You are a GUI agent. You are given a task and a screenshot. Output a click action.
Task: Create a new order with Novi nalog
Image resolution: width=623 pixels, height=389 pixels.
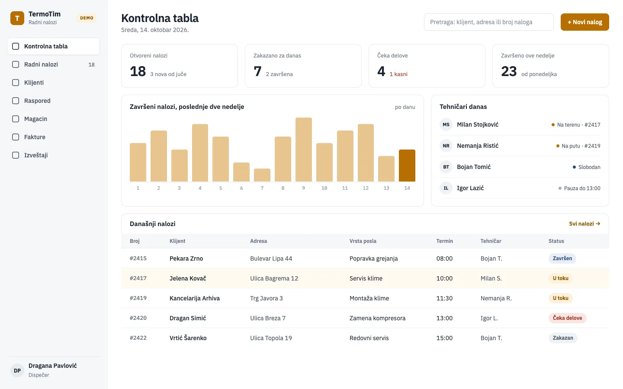tap(584, 22)
